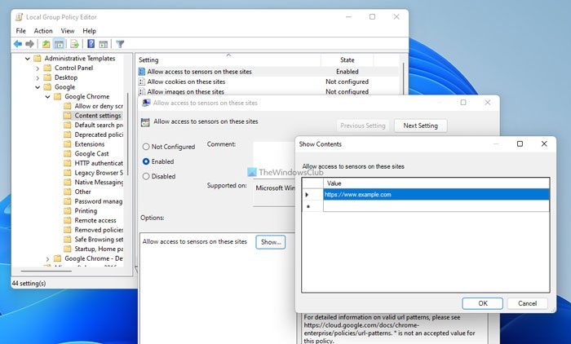Viewport: 571px width, 344px height.
Task: Sort by the State column header
Action: pyautogui.click(x=347, y=60)
